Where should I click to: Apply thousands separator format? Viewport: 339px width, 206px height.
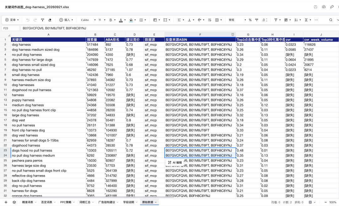click(257, 20)
